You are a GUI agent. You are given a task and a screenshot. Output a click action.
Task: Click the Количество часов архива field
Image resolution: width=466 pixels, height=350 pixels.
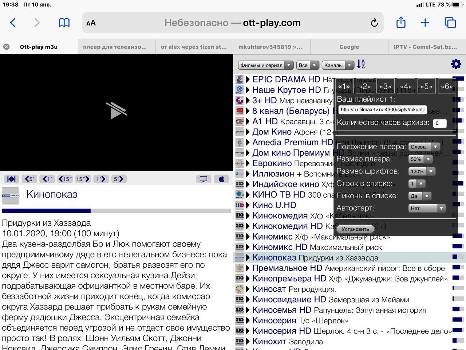tap(440, 123)
